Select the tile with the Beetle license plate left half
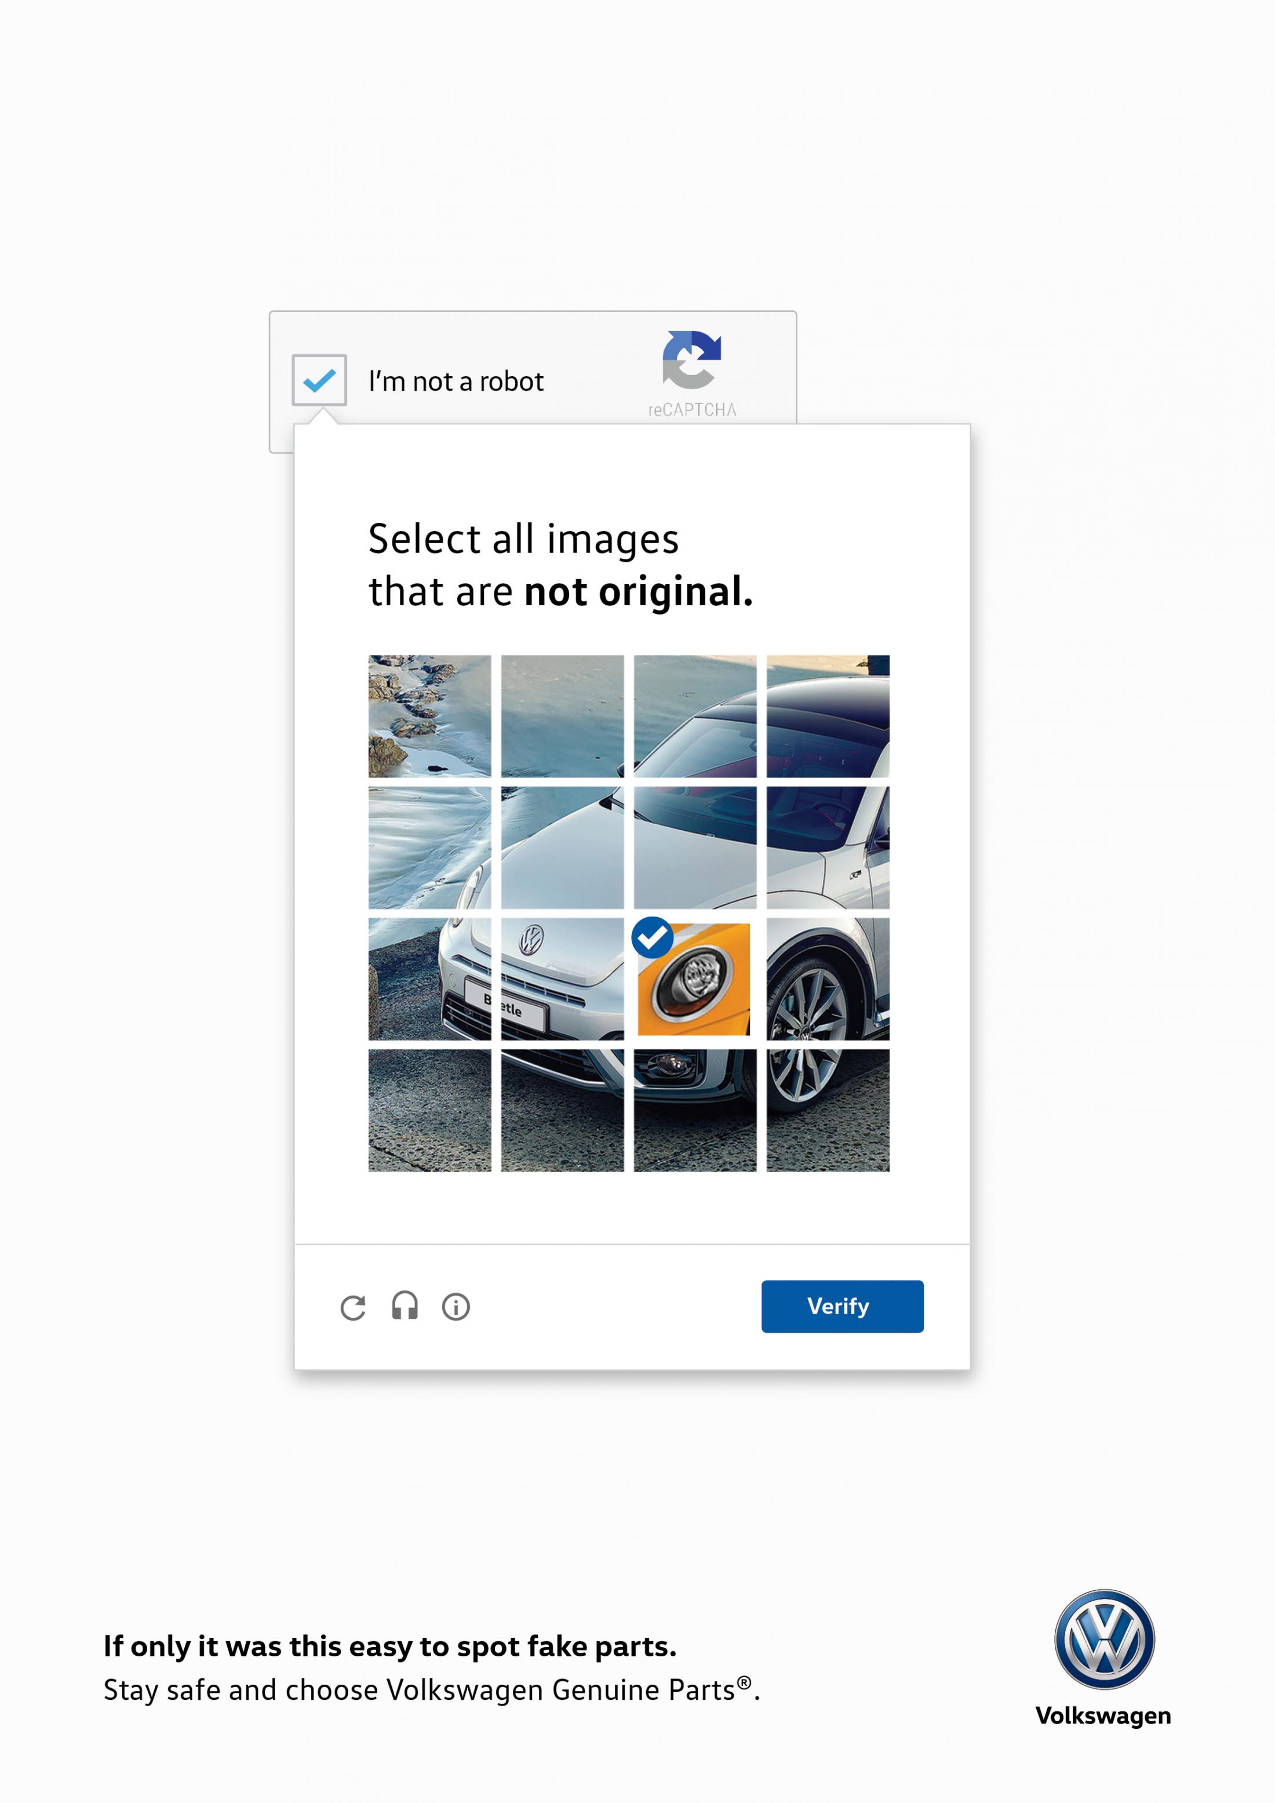The width and height of the screenshot is (1275, 1803). pos(429,979)
